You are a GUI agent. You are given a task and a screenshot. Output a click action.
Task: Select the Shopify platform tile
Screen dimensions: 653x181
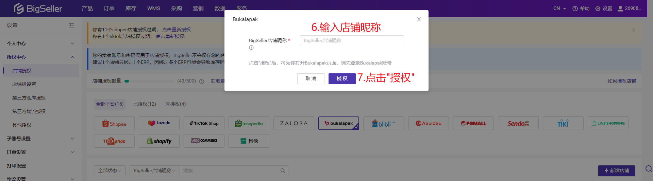(159, 141)
